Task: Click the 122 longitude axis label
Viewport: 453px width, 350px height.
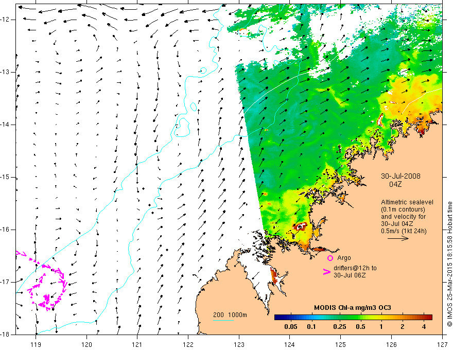Action: (188, 344)
